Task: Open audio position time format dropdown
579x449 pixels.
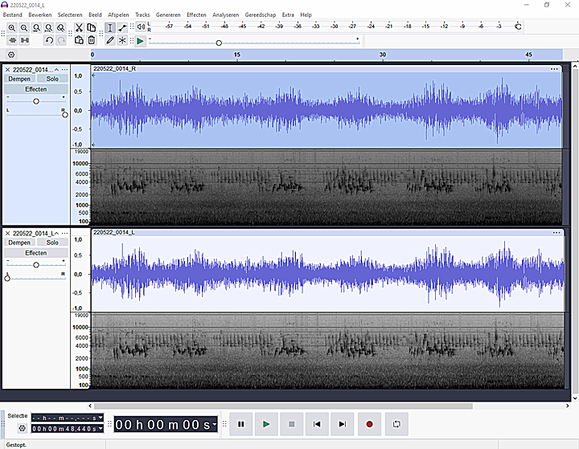Action: coord(215,424)
